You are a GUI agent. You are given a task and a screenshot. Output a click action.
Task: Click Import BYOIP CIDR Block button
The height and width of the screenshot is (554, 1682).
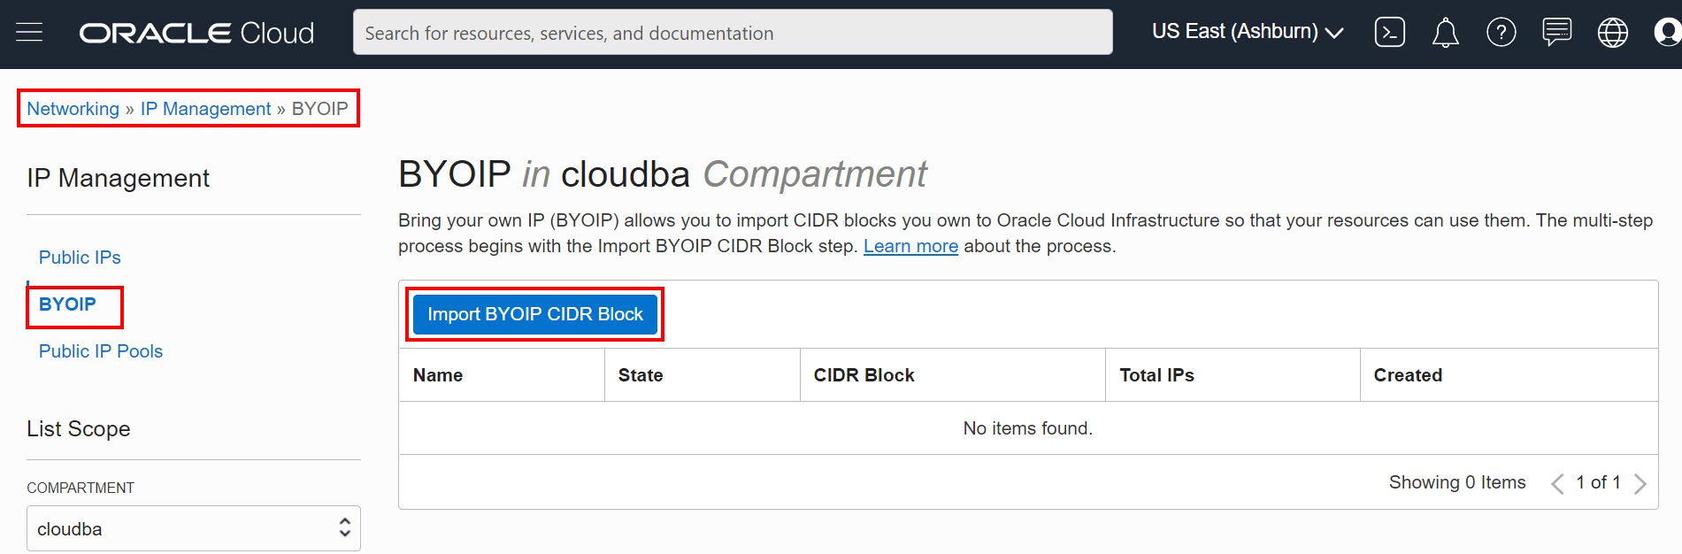point(534,314)
